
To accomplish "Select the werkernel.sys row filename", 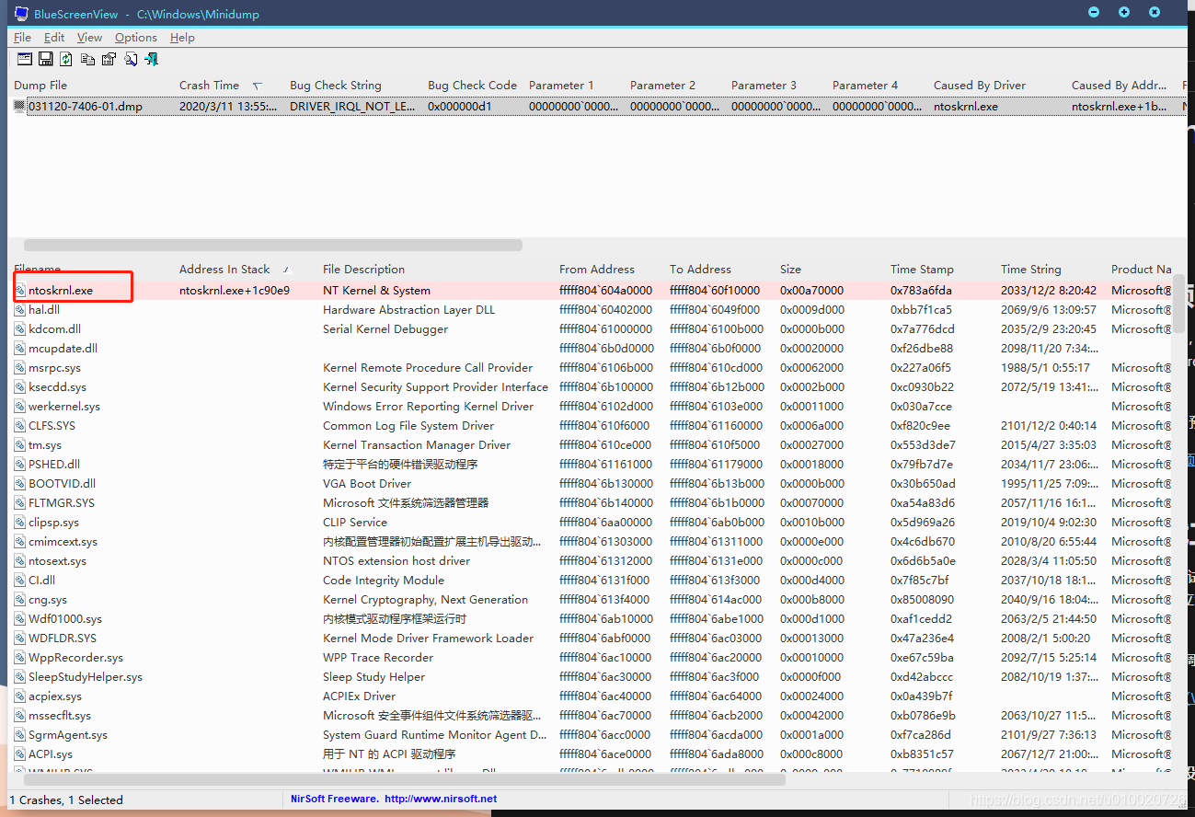I will (x=64, y=407).
